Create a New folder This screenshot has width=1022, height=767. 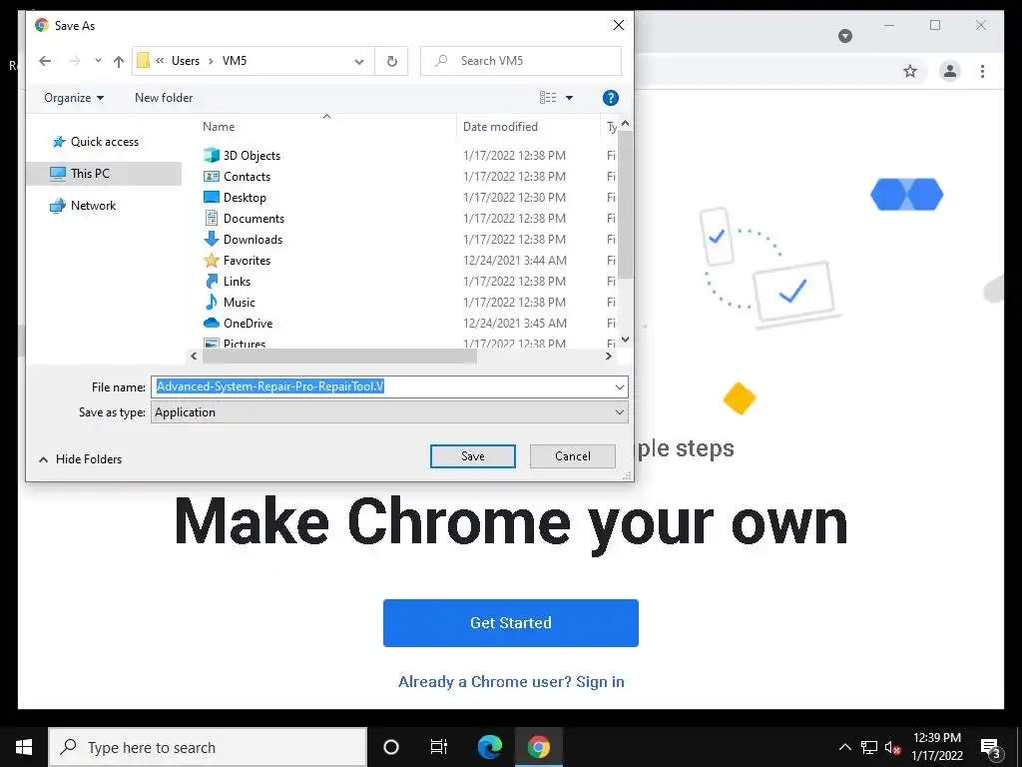coord(164,98)
